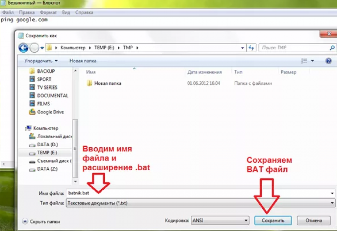Open Правка menu in Notepad

click(x=27, y=12)
